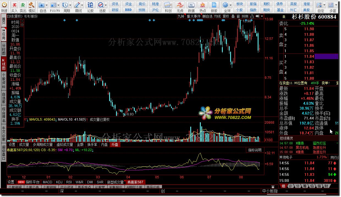The image size is (341, 197).
Task: Select the MACD indicator tab
Action: [x=48, y=182]
